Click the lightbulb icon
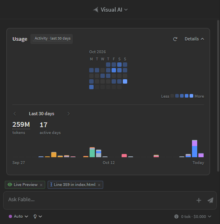220x224 pixels. point(35,216)
